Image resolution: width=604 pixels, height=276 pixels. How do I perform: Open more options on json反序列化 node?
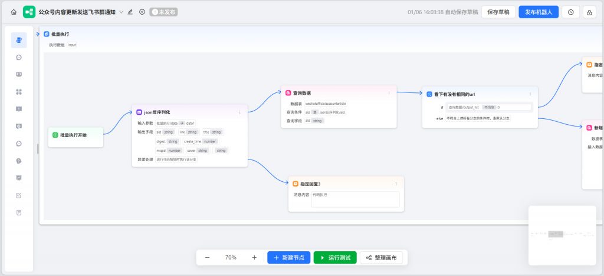(x=240, y=112)
